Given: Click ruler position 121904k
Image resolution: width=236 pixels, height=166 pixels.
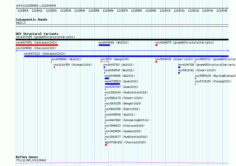Looking at the screenshot, I should (222, 11).
